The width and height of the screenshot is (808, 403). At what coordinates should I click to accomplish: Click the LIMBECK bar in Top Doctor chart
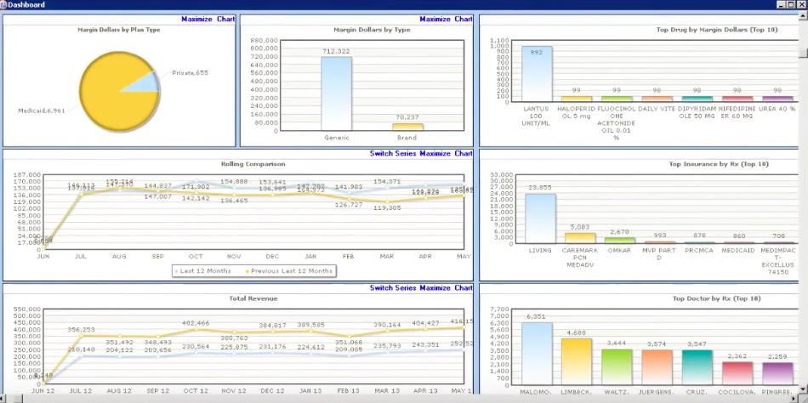(577, 362)
